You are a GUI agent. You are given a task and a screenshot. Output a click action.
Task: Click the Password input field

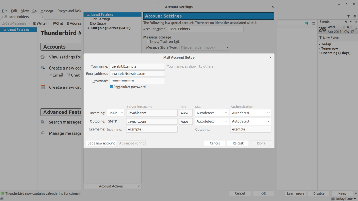click(x=137, y=81)
